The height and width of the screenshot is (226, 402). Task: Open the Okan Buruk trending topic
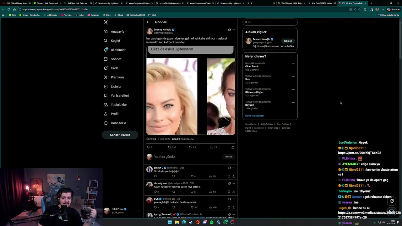[252, 66]
